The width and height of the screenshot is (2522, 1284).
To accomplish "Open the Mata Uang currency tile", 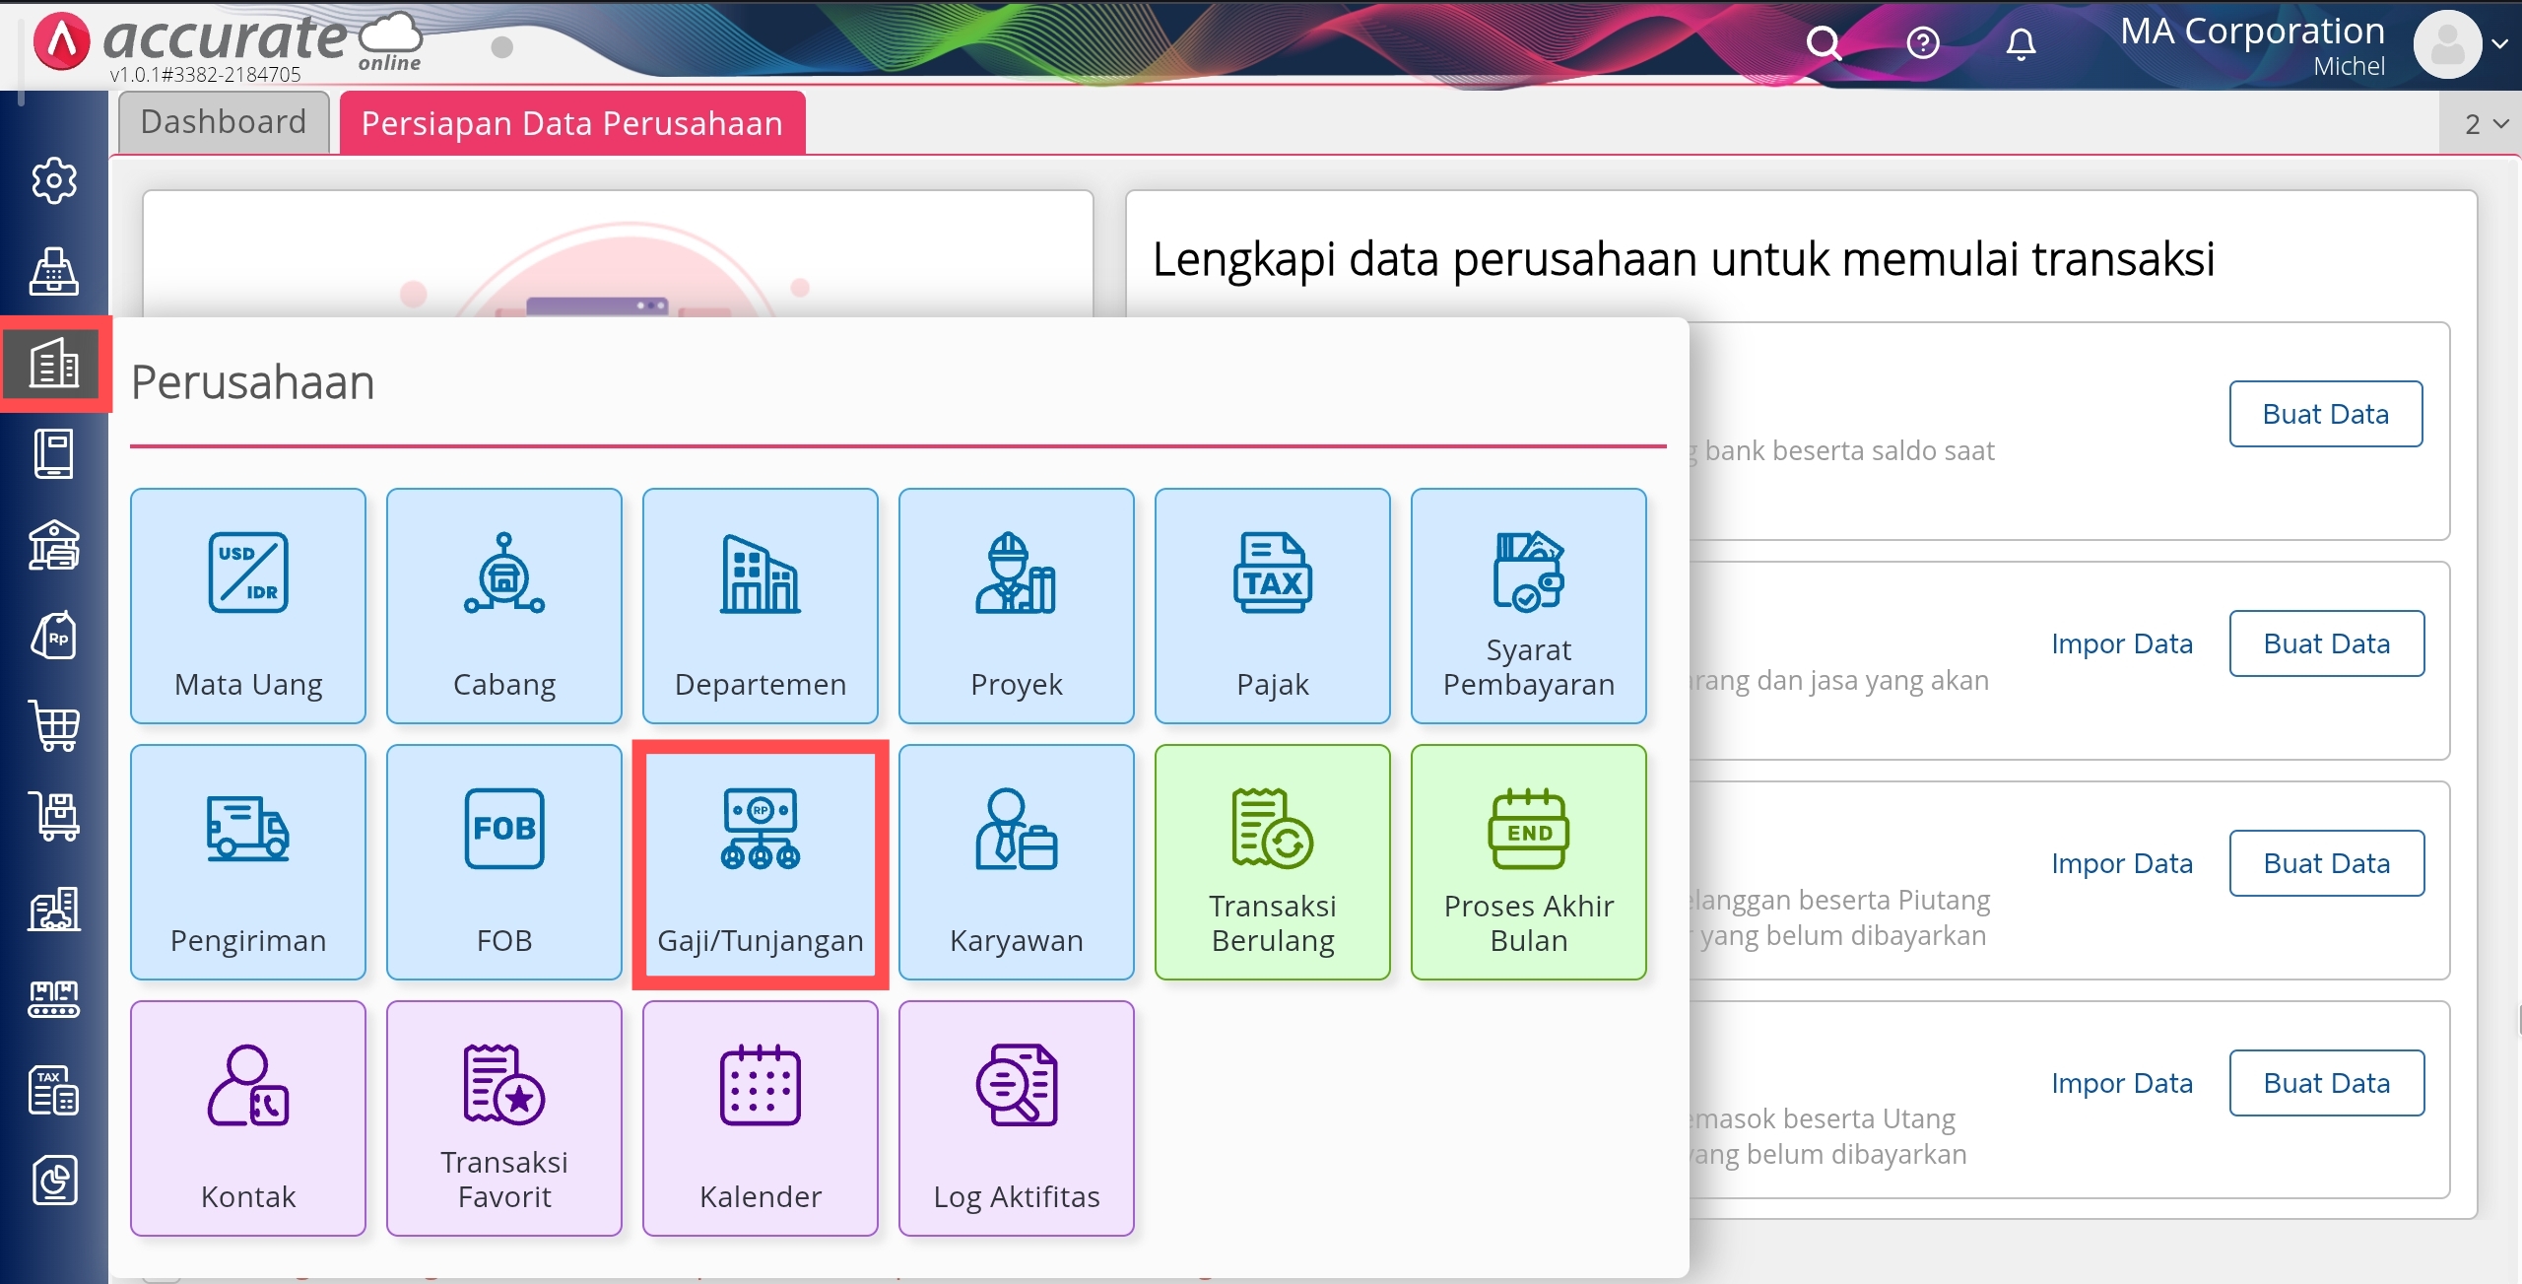I will [248, 605].
